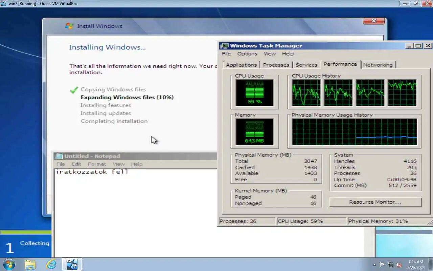Click the Memory 643 MB meter
This screenshot has height=271, width=433.
click(x=254, y=132)
